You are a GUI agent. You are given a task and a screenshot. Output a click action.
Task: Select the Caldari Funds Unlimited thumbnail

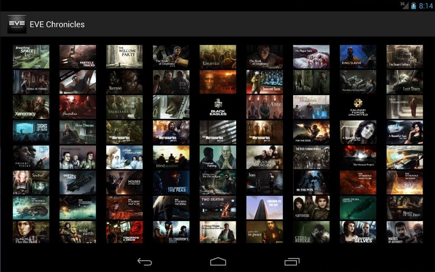[358, 107]
